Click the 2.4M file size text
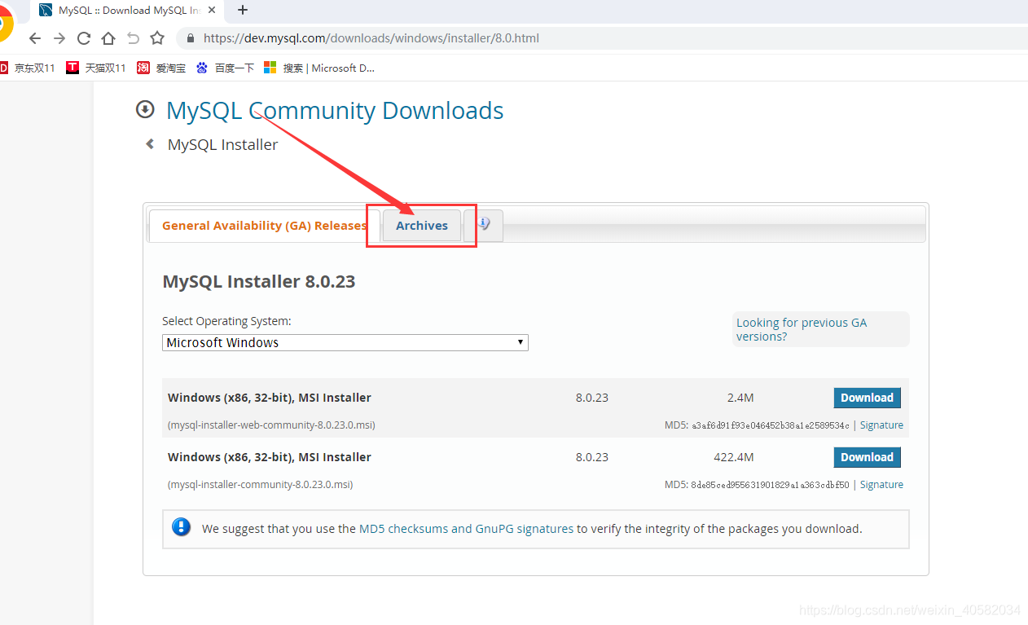The height and width of the screenshot is (625, 1028). 740,398
